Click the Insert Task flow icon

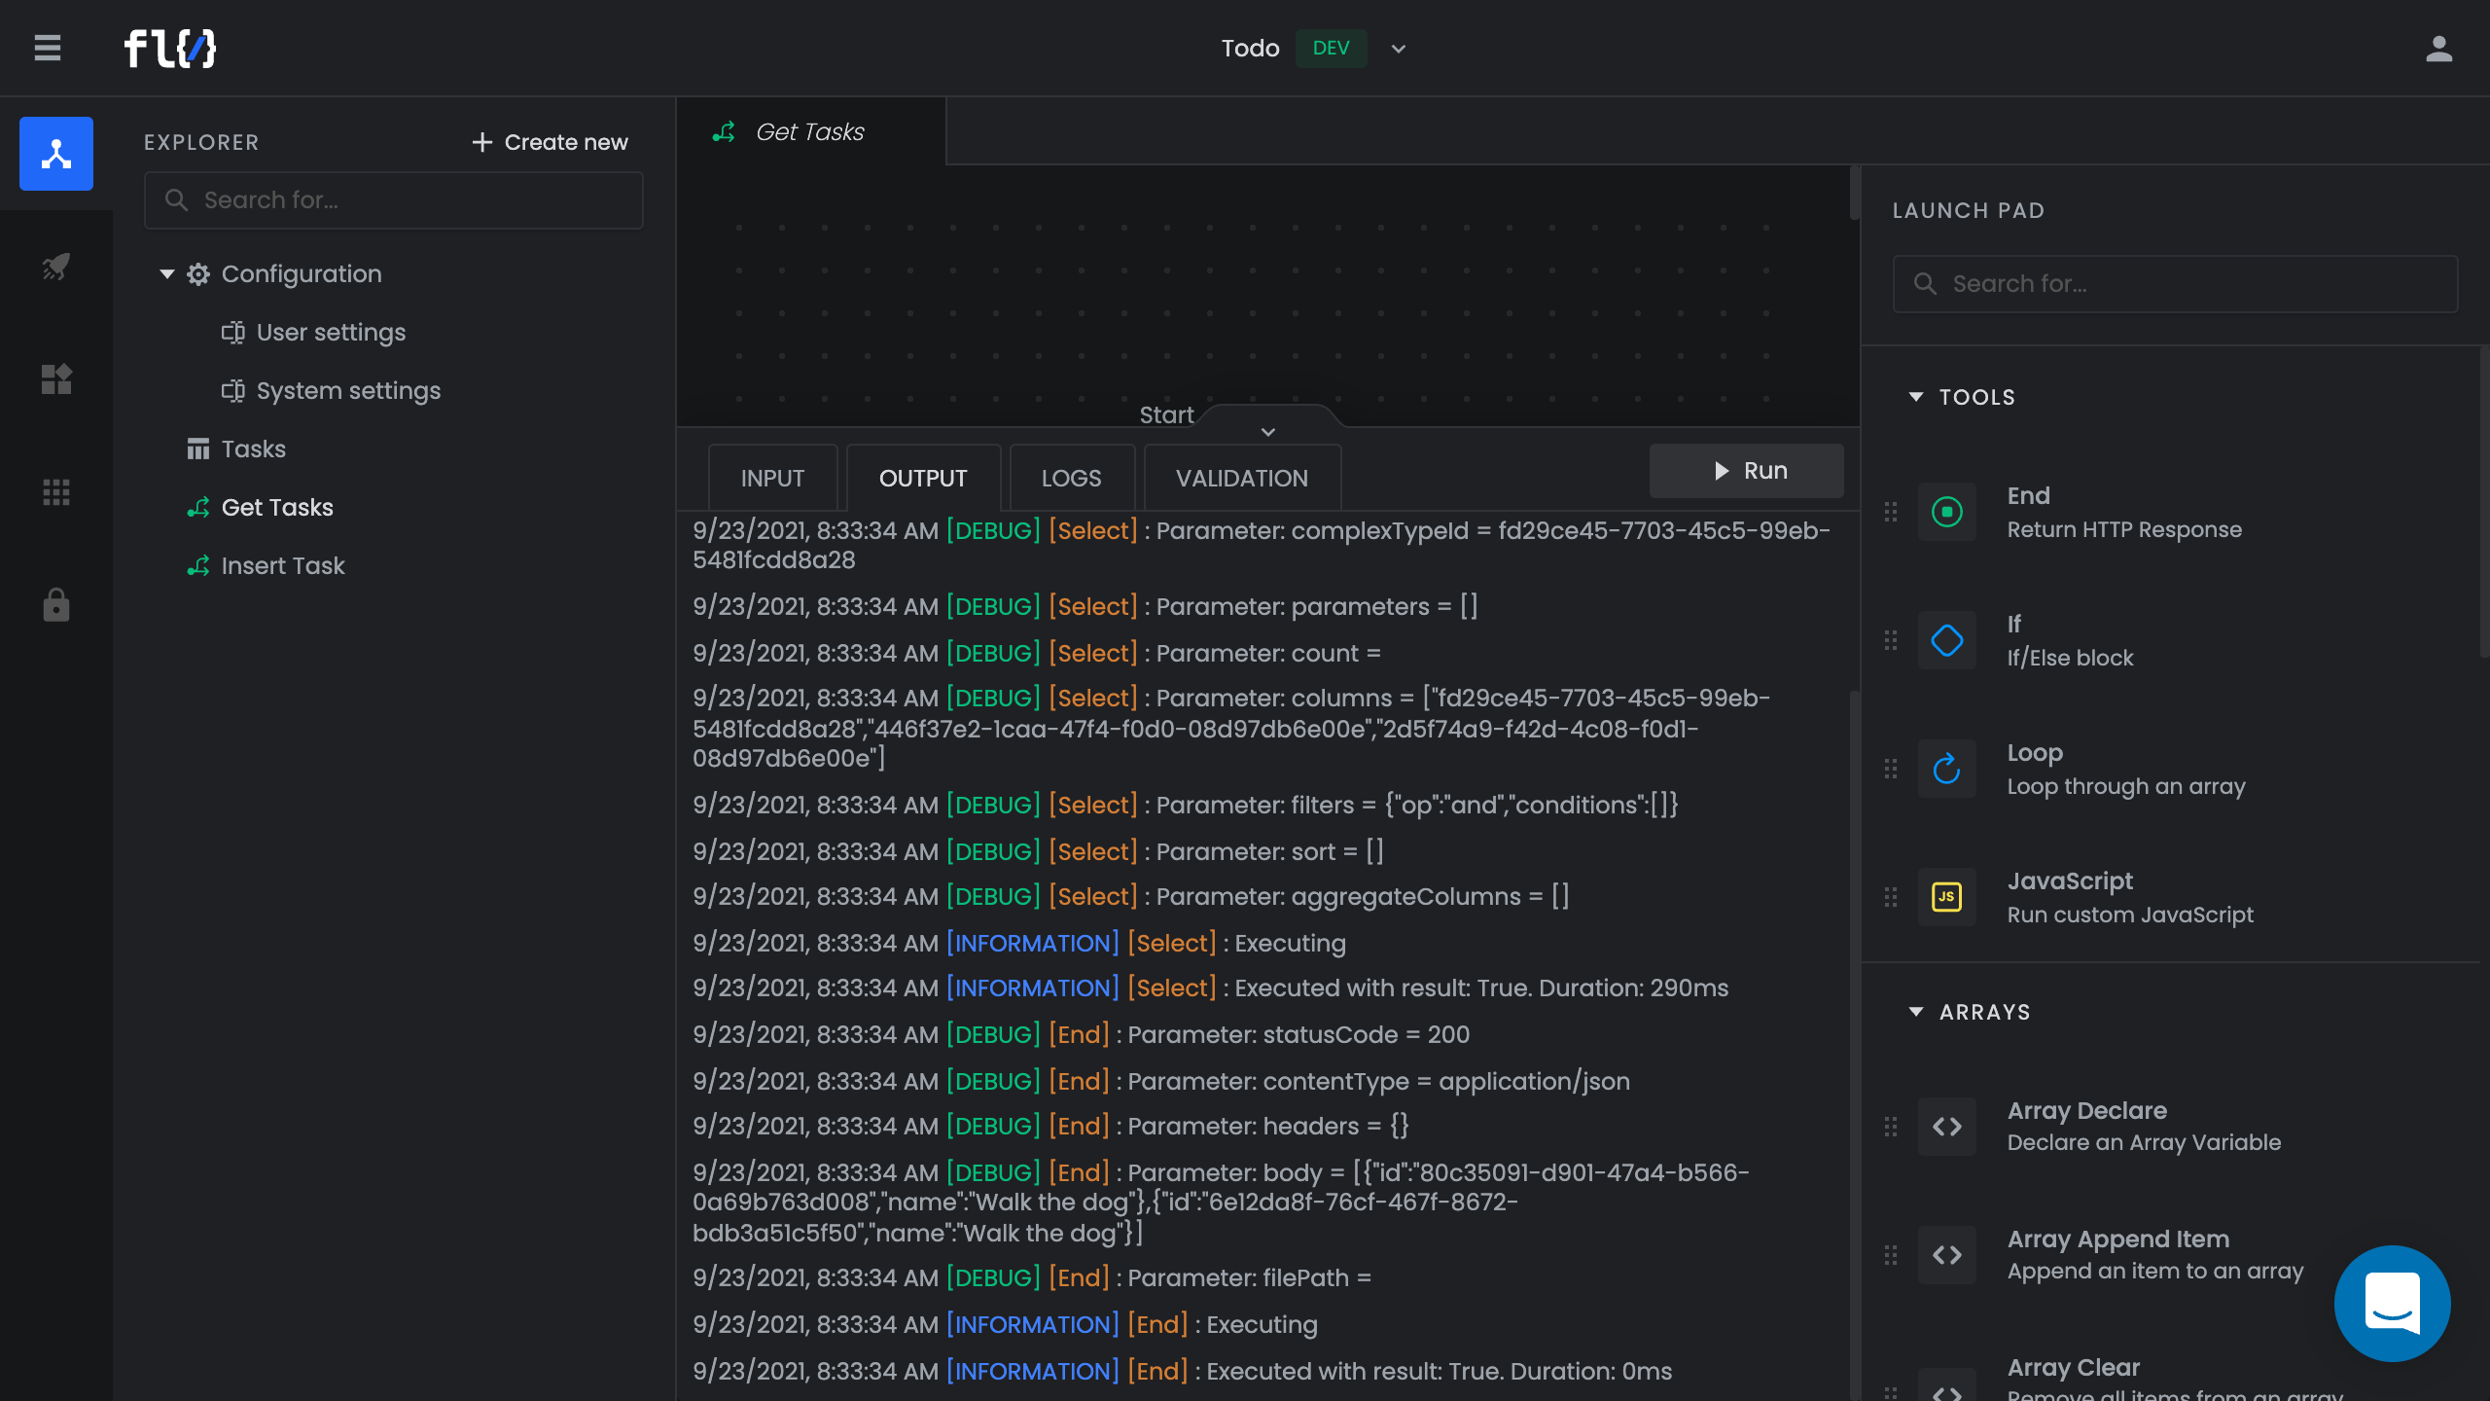[198, 566]
